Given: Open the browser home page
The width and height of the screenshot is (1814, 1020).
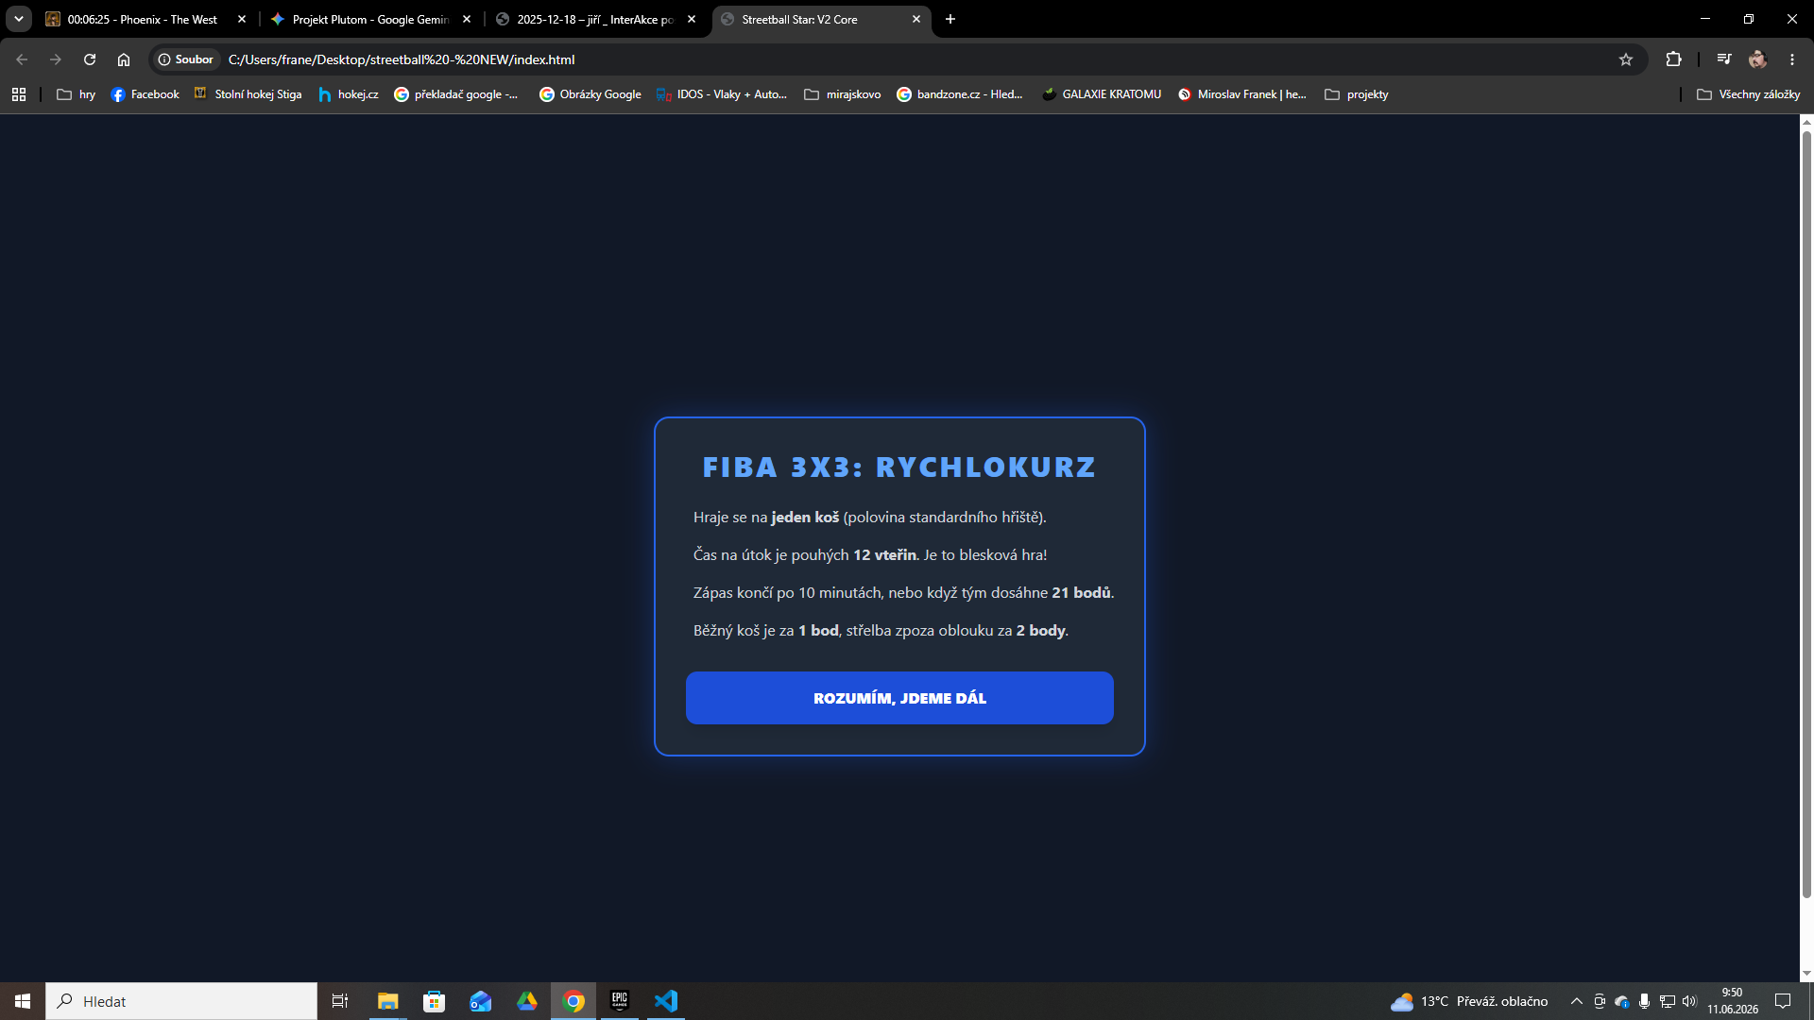Looking at the screenshot, I should (124, 59).
